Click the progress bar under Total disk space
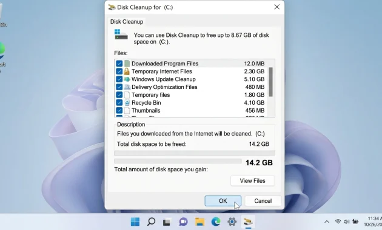Image resolution: width=382 pixels, height=230 pixels. (195, 153)
